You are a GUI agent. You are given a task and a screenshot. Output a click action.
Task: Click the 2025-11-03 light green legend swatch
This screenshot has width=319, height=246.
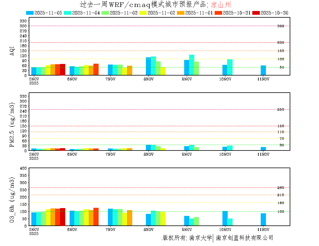point(105,13)
